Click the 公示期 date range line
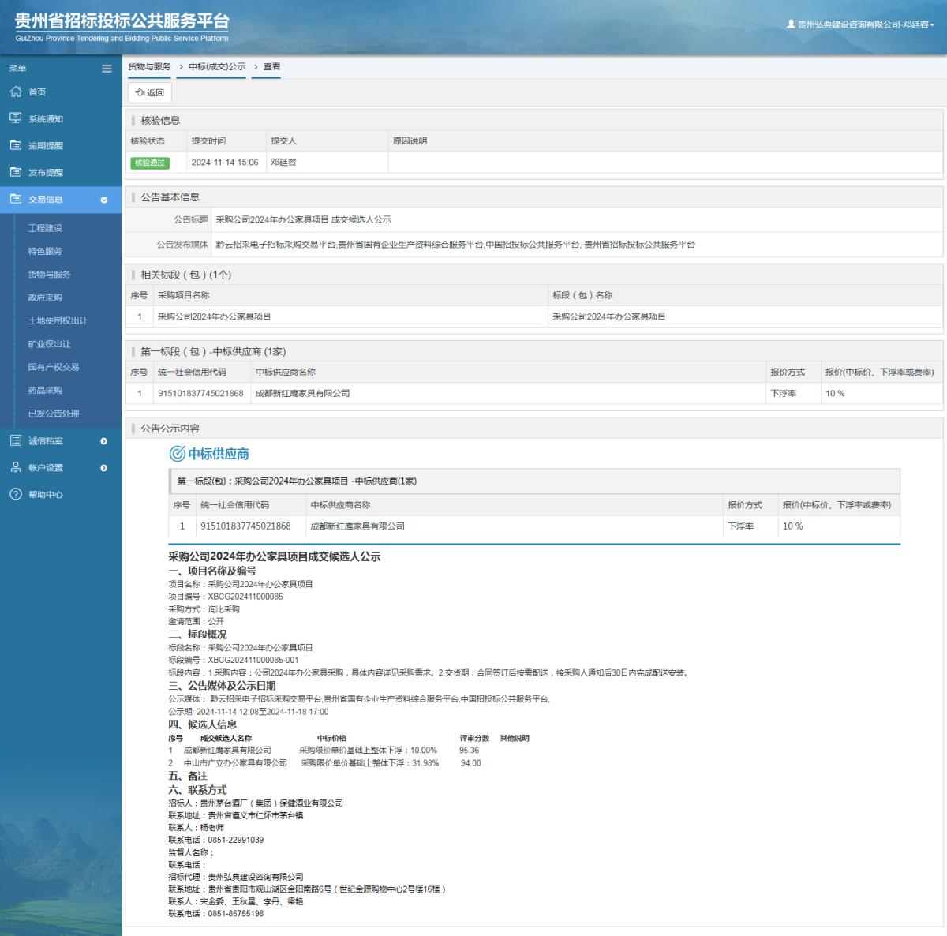 pos(249,712)
